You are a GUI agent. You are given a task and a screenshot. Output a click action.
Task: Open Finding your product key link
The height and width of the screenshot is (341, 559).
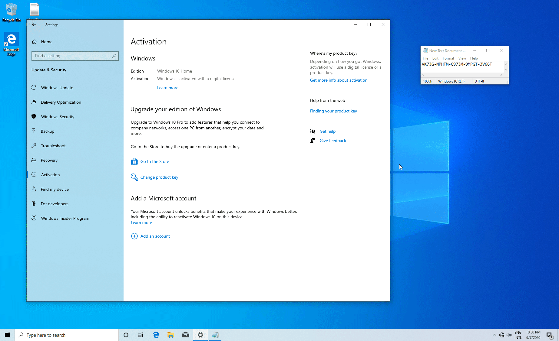tap(333, 111)
